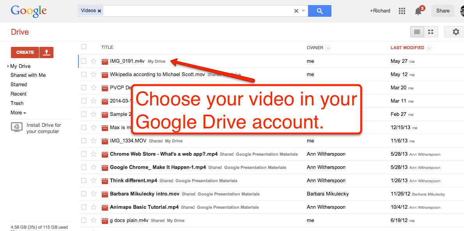Switch to grid view
The image size is (464, 231).
tap(430, 32)
